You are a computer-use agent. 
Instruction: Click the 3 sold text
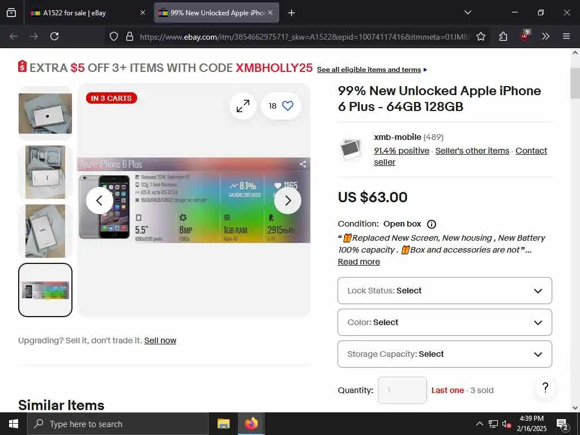click(481, 390)
